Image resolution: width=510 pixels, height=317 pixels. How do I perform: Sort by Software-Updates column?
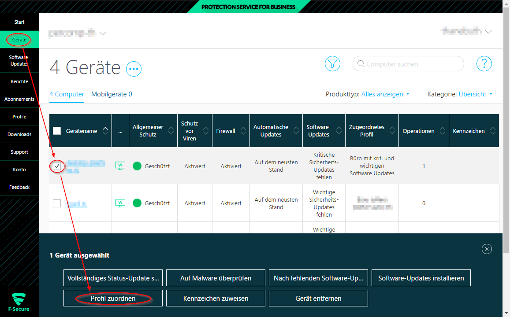coord(339,131)
